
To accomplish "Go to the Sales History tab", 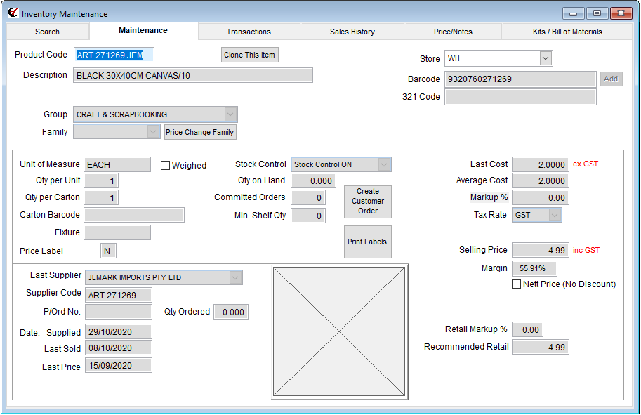I will 352,32.
